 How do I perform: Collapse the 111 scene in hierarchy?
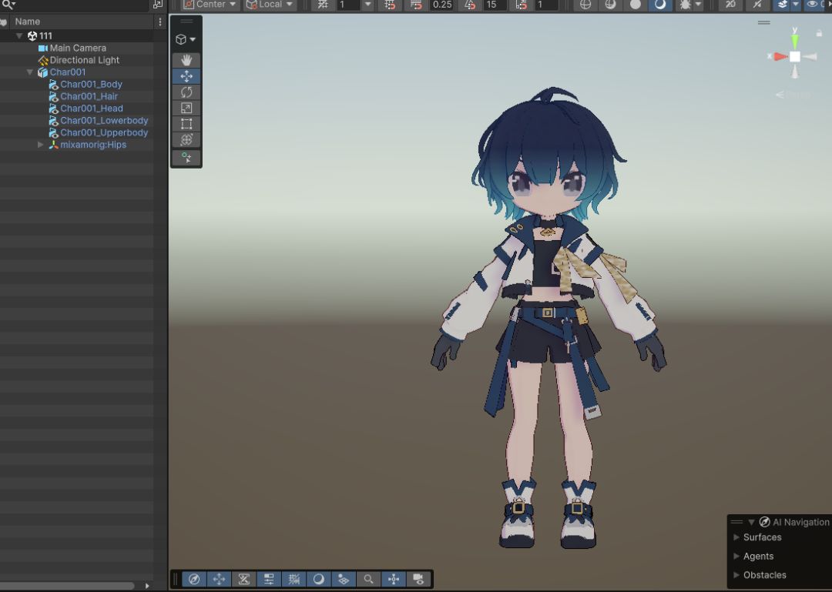19,36
